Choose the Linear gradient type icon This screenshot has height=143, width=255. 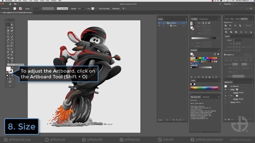[203, 23]
